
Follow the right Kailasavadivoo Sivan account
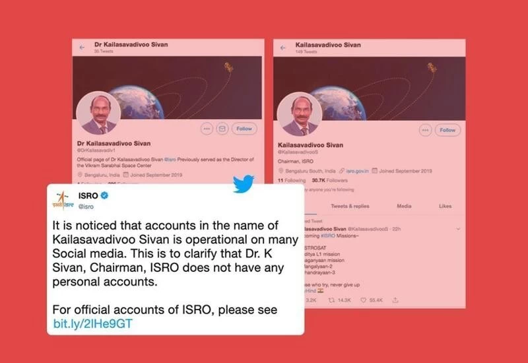[447, 130]
